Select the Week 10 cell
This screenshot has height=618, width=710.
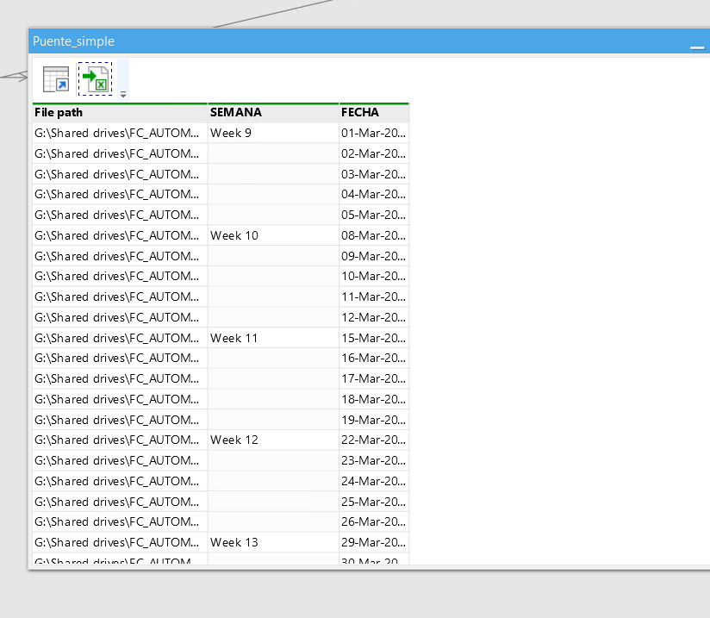click(x=273, y=235)
